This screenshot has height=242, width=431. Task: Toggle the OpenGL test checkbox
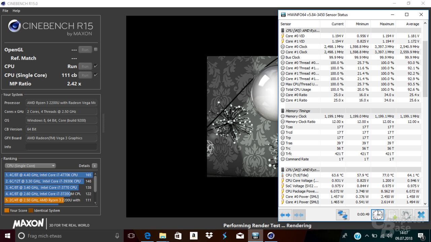[x=96, y=49]
